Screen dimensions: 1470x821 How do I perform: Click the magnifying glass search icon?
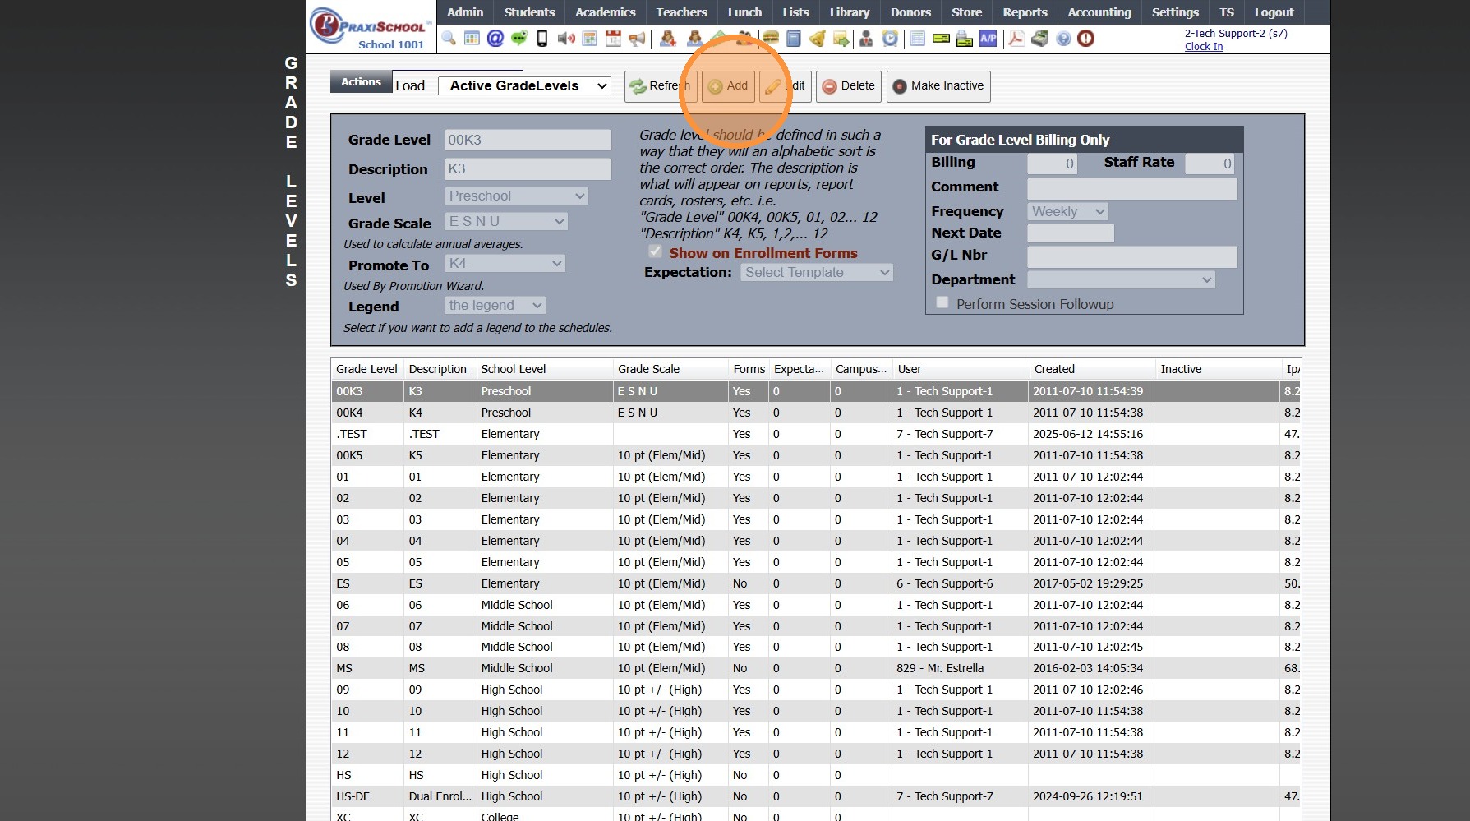(x=449, y=39)
